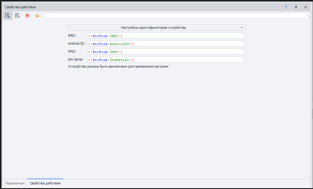Click the Sim Serial input field
Viewport: 313px width, 189px height.
pos(166,59)
